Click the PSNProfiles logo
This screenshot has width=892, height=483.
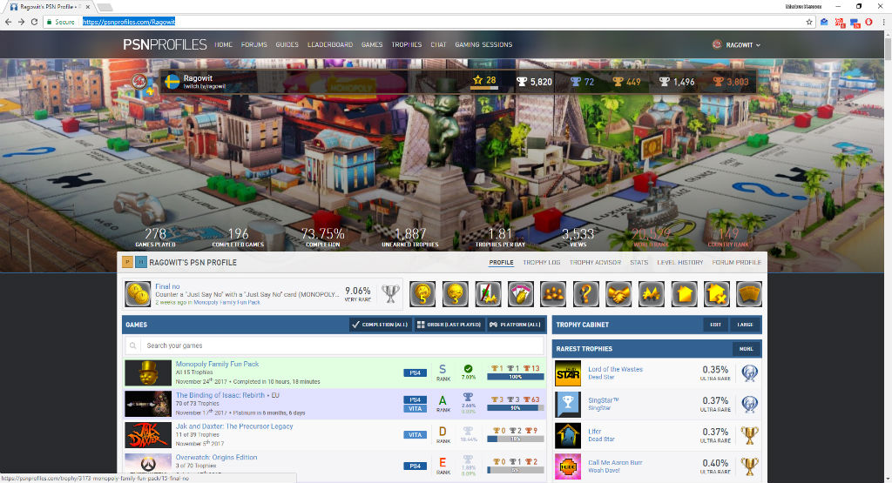[x=165, y=44]
